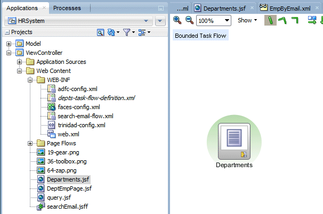Close the EmpByEmail.xml editor tab

[x=317, y=8]
